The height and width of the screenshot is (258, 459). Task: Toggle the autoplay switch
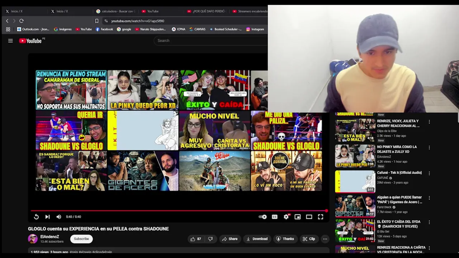(x=262, y=217)
